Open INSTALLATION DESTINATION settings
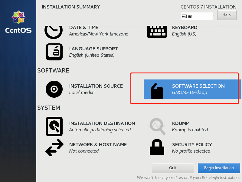The height and width of the screenshot is (182, 242). (x=102, y=123)
